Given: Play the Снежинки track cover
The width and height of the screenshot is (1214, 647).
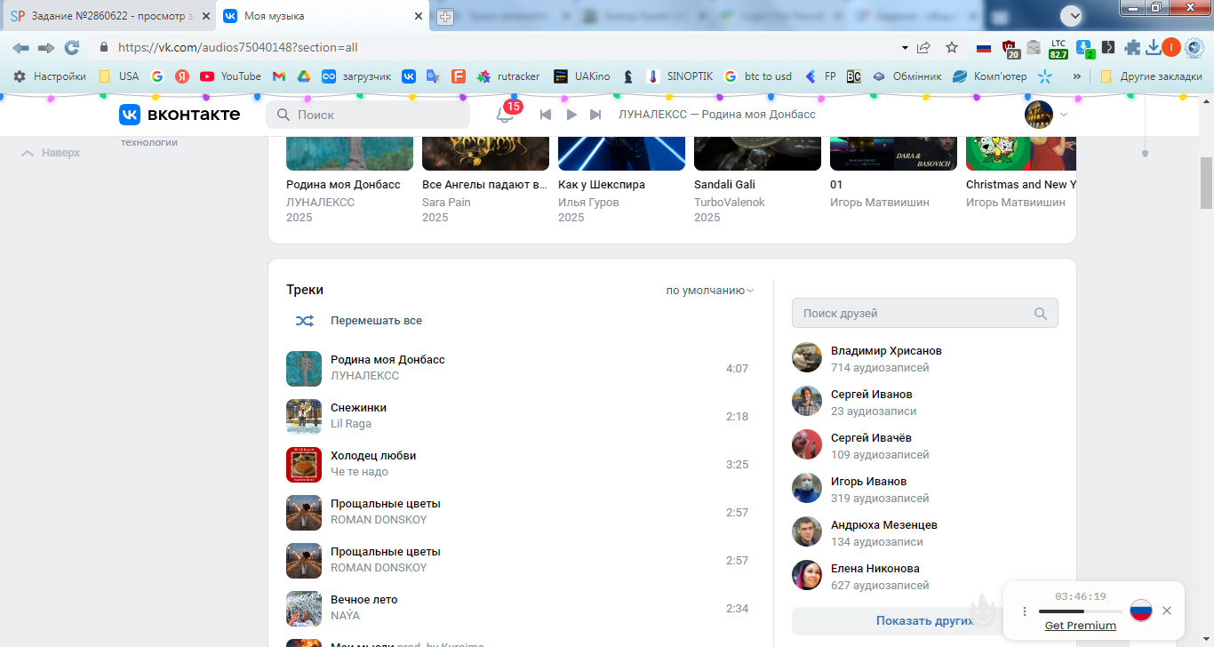Looking at the screenshot, I should (x=304, y=417).
